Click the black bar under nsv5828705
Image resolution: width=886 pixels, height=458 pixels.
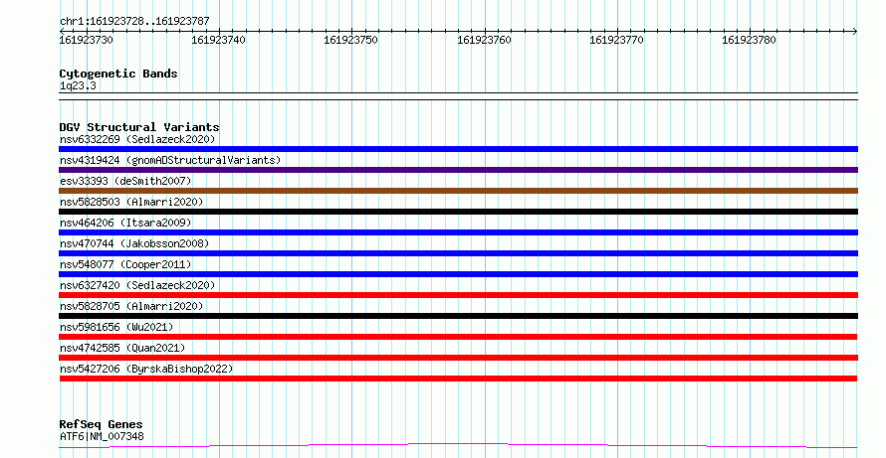point(458,316)
